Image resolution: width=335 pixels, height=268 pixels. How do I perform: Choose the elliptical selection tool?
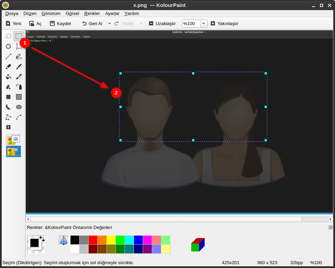pyautogui.click(x=8, y=46)
